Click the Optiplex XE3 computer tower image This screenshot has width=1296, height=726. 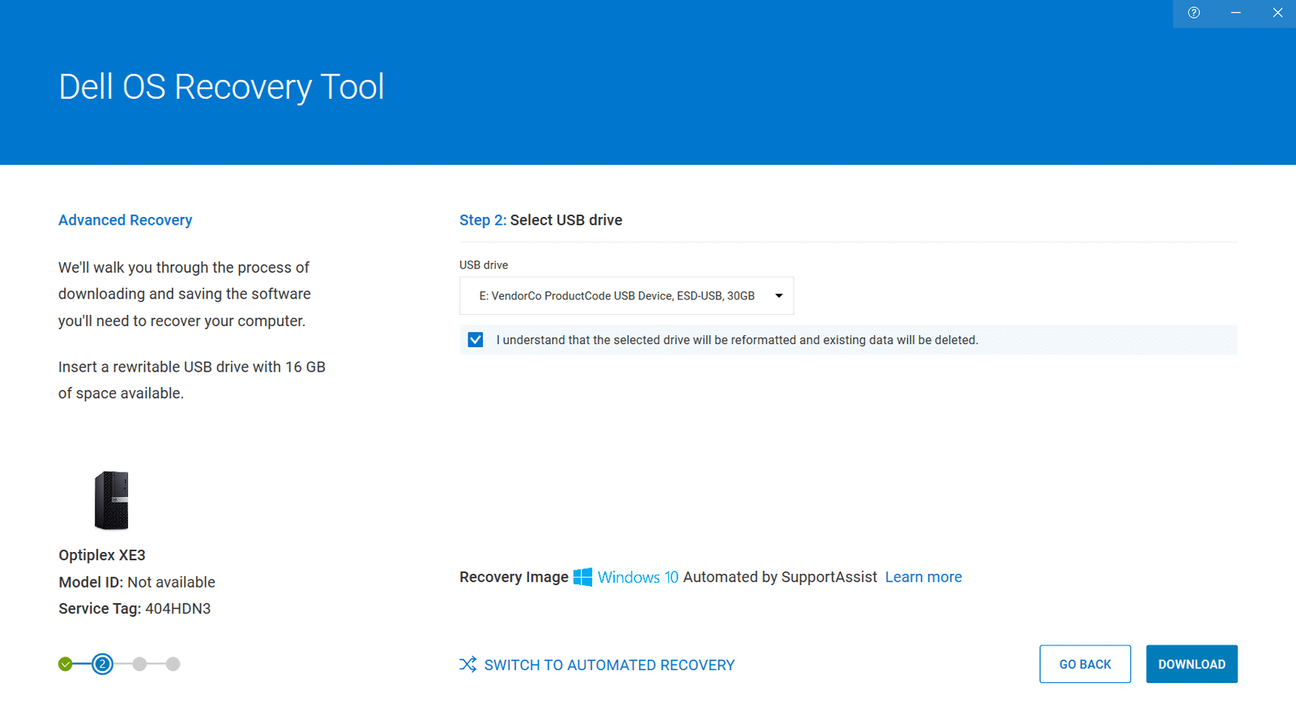pyautogui.click(x=112, y=500)
